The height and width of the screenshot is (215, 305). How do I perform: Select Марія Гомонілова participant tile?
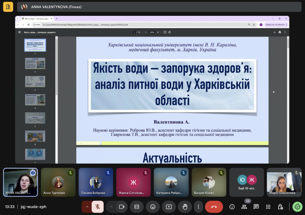click(284, 182)
